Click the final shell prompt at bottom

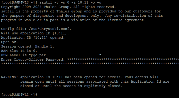pos(19,95)
